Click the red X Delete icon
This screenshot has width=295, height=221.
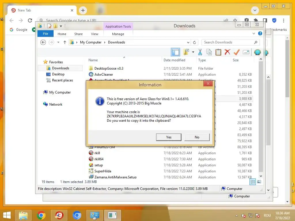click(227, 52)
